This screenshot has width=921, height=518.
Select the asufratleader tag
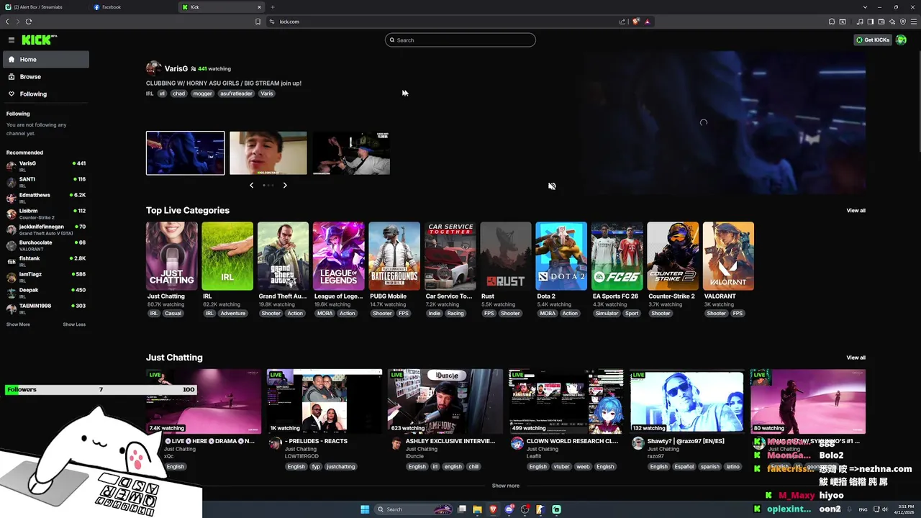236,94
